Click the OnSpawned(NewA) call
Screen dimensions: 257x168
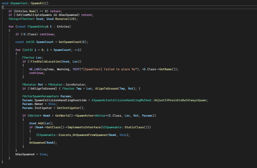click(42, 143)
